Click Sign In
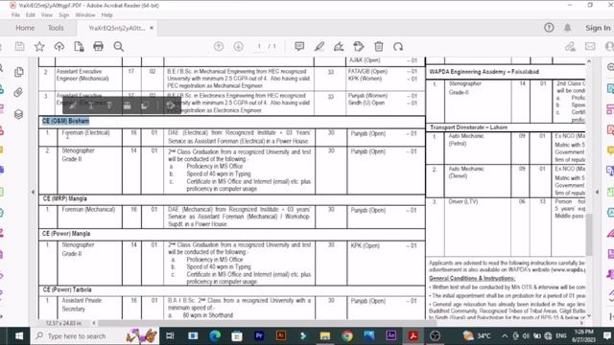Image resolution: width=614 pixels, height=345 pixels. (x=598, y=28)
